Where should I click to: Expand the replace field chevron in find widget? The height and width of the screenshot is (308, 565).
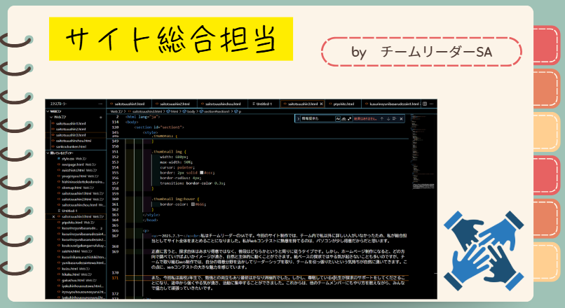pos(298,119)
